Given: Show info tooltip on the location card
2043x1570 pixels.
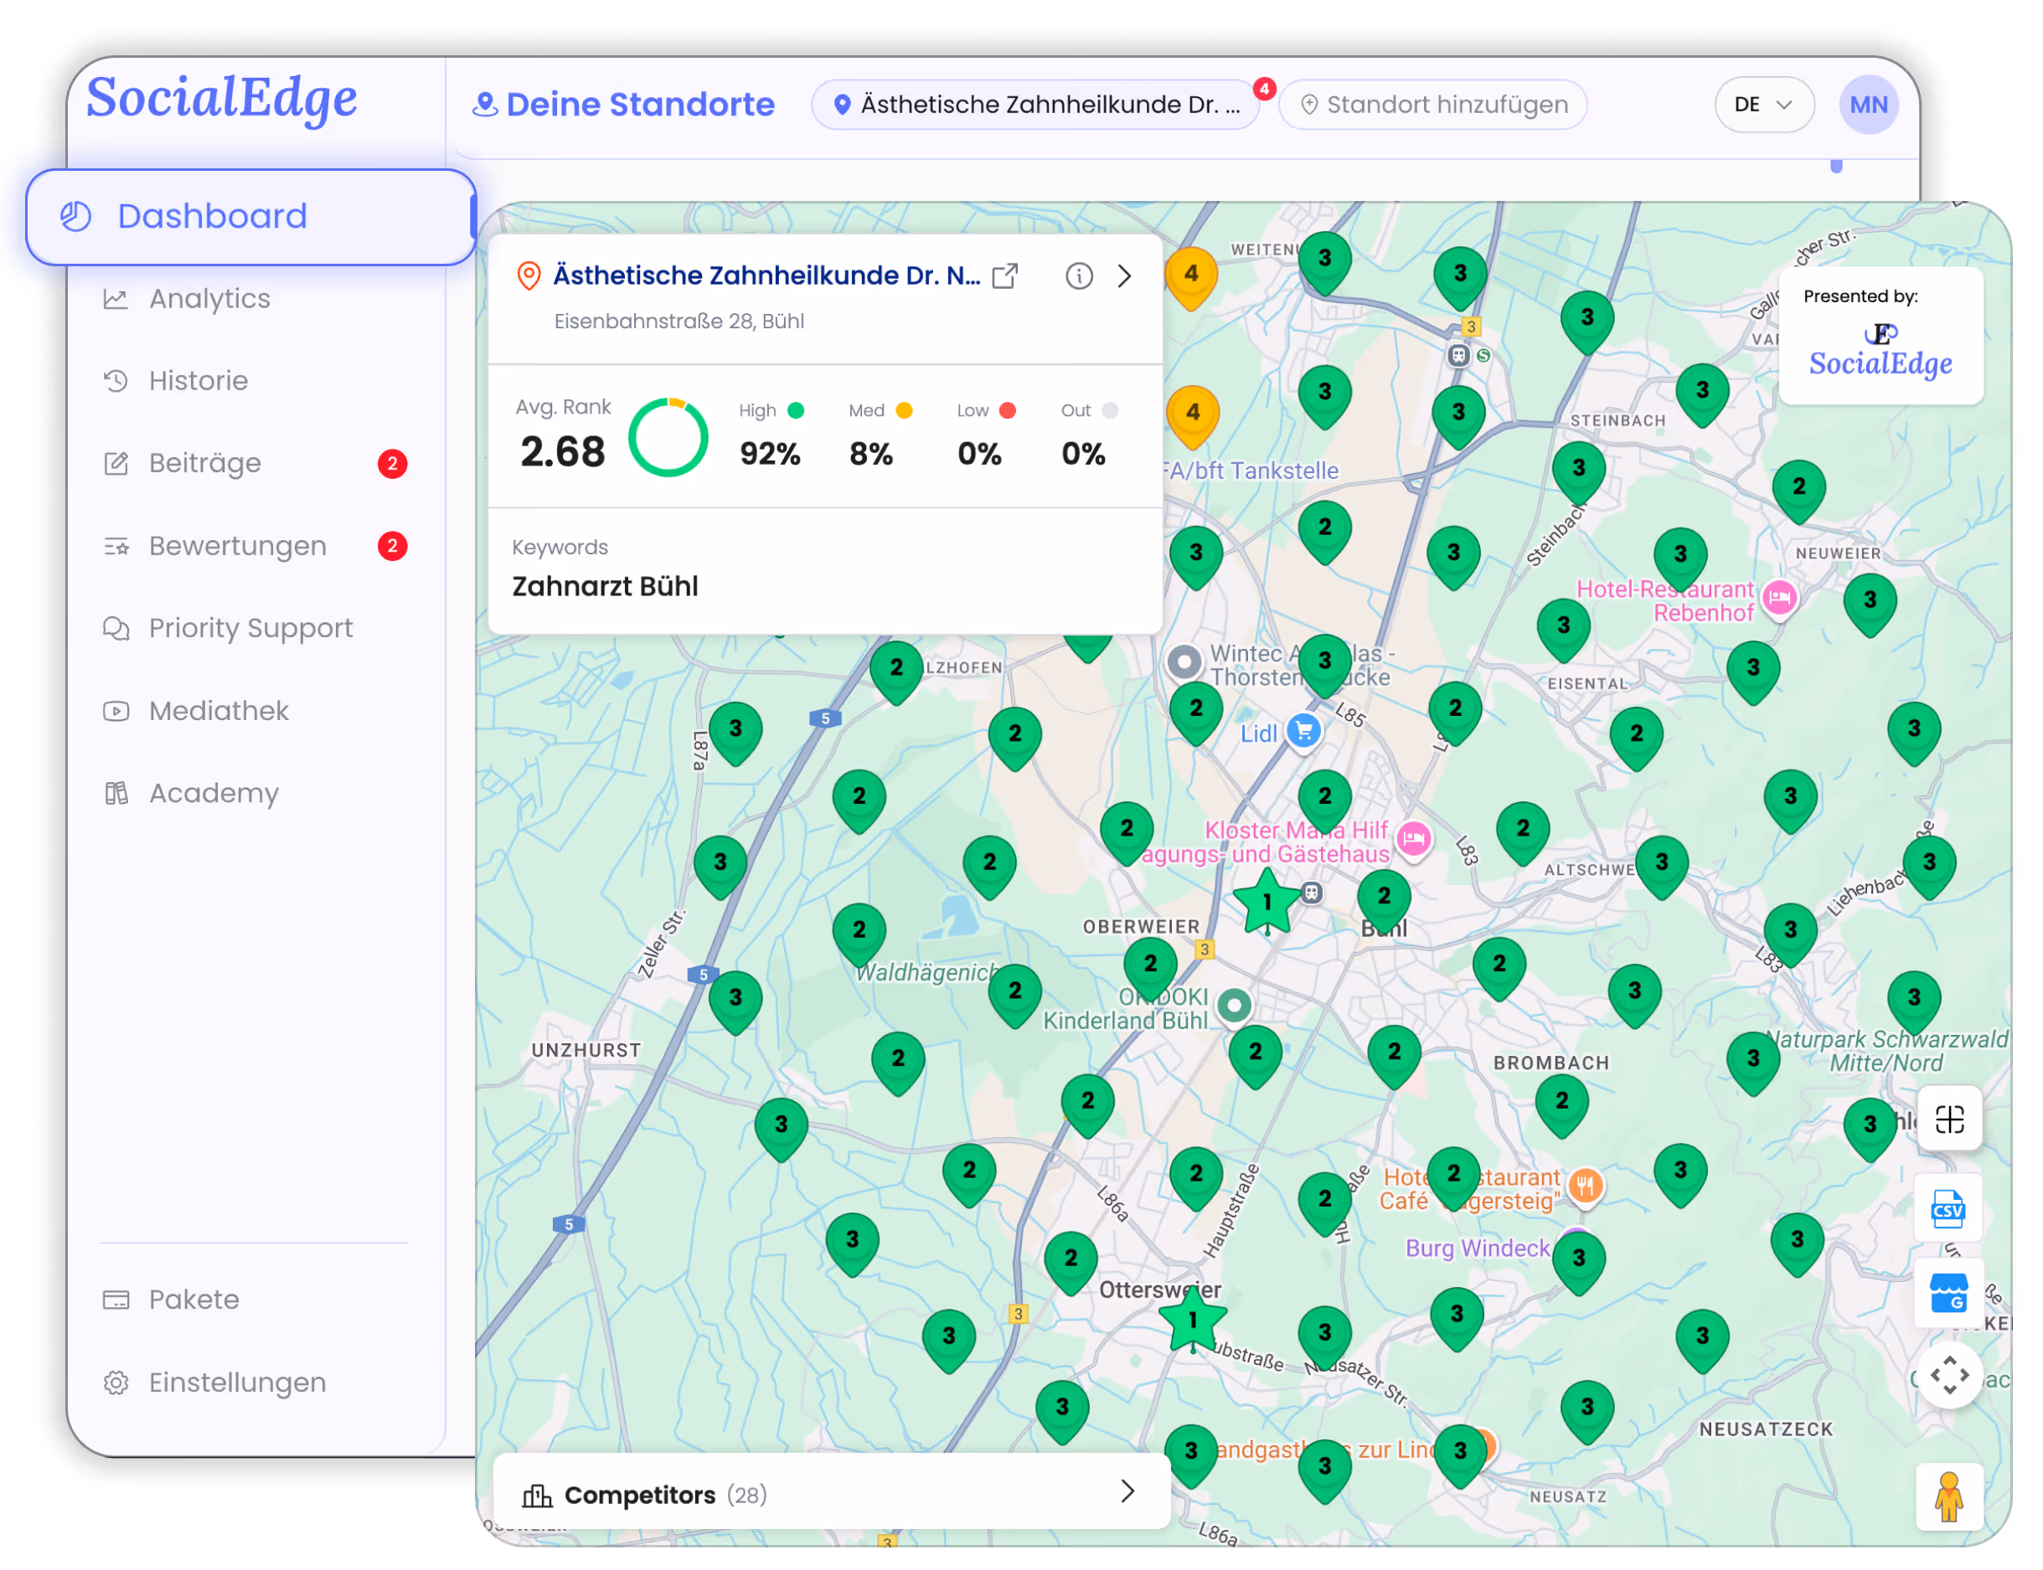Looking at the screenshot, I should [1078, 275].
